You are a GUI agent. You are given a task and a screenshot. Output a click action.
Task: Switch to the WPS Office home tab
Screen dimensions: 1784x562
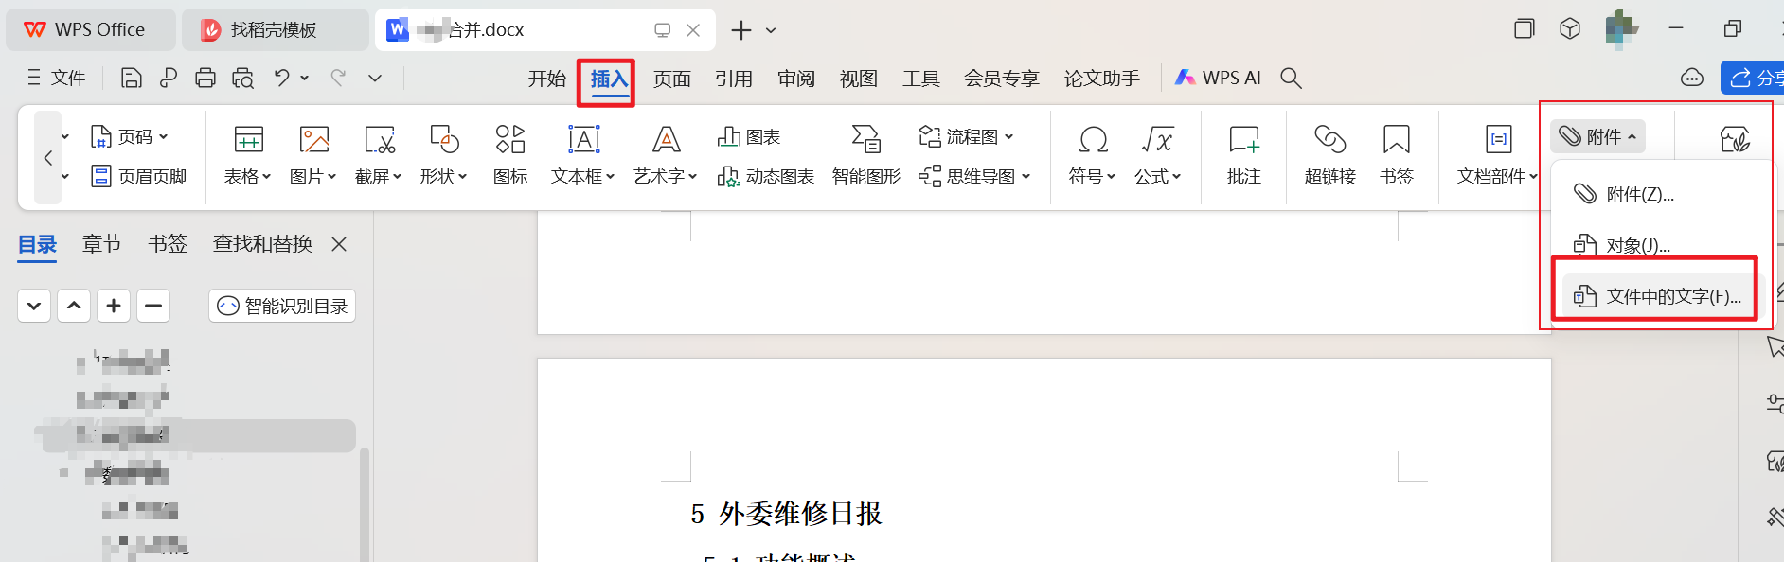(x=91, y=30)
